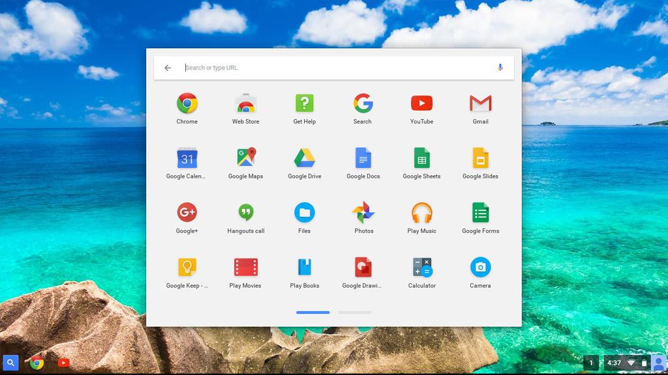Open the Google Search app
668x375 pixels.
[x=363, y=104]
